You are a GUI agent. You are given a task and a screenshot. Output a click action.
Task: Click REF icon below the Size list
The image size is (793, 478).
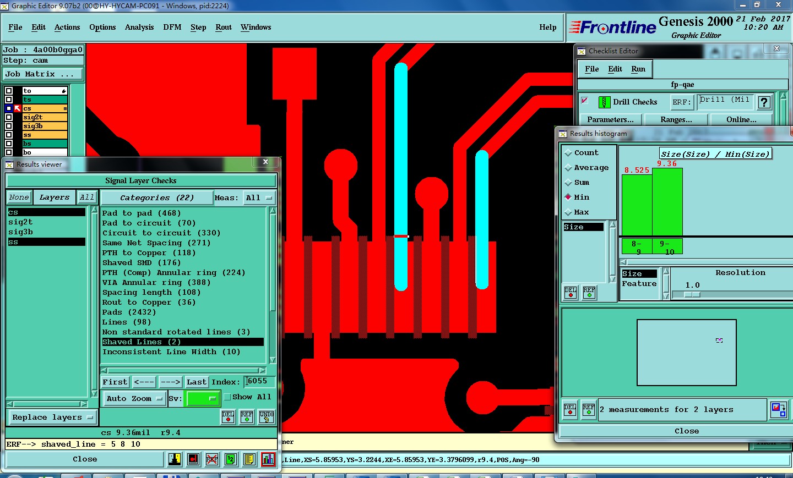coord(589,293)
